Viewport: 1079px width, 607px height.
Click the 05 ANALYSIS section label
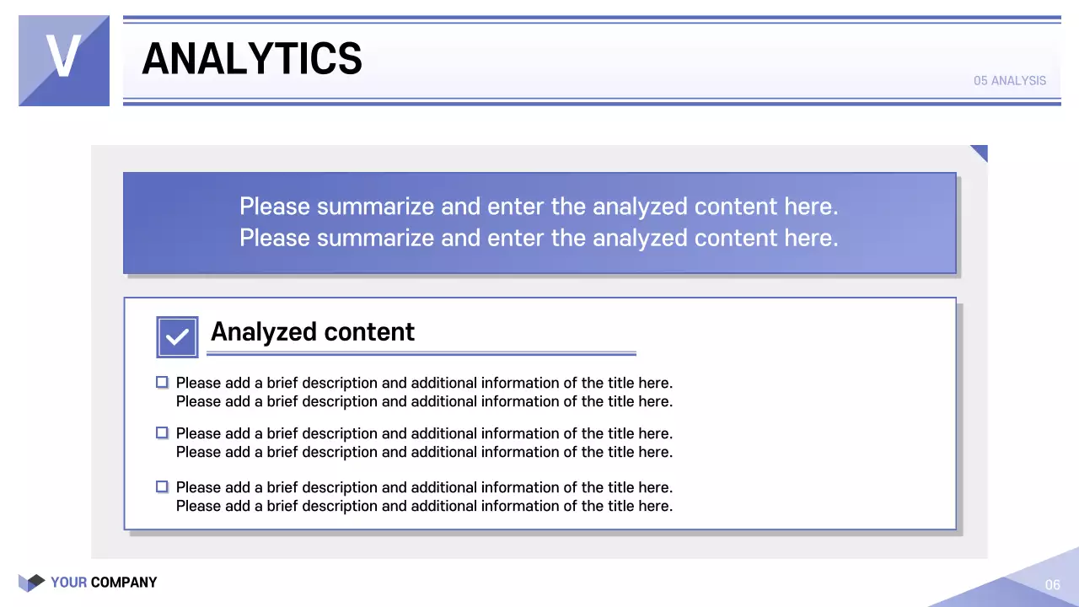[1009, 81]
